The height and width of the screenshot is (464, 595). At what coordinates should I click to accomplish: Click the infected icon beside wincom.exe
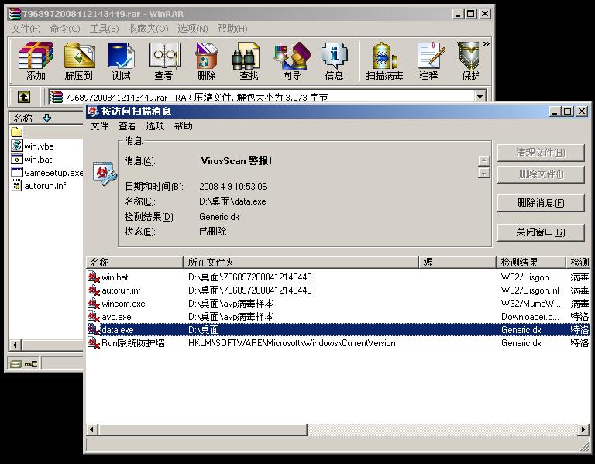coord(93,303)
